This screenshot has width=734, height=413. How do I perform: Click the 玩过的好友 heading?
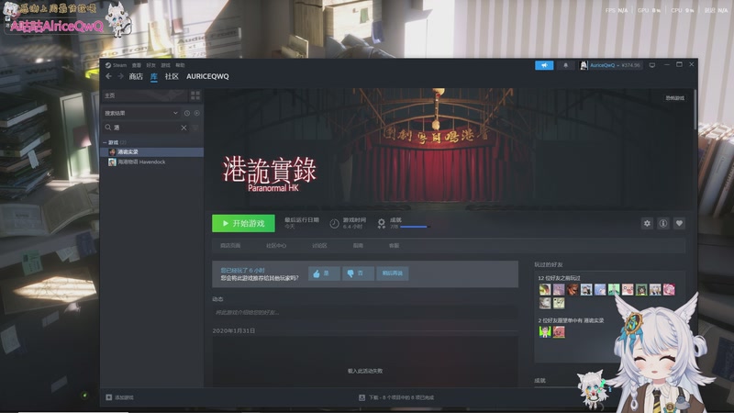[548, 264]
